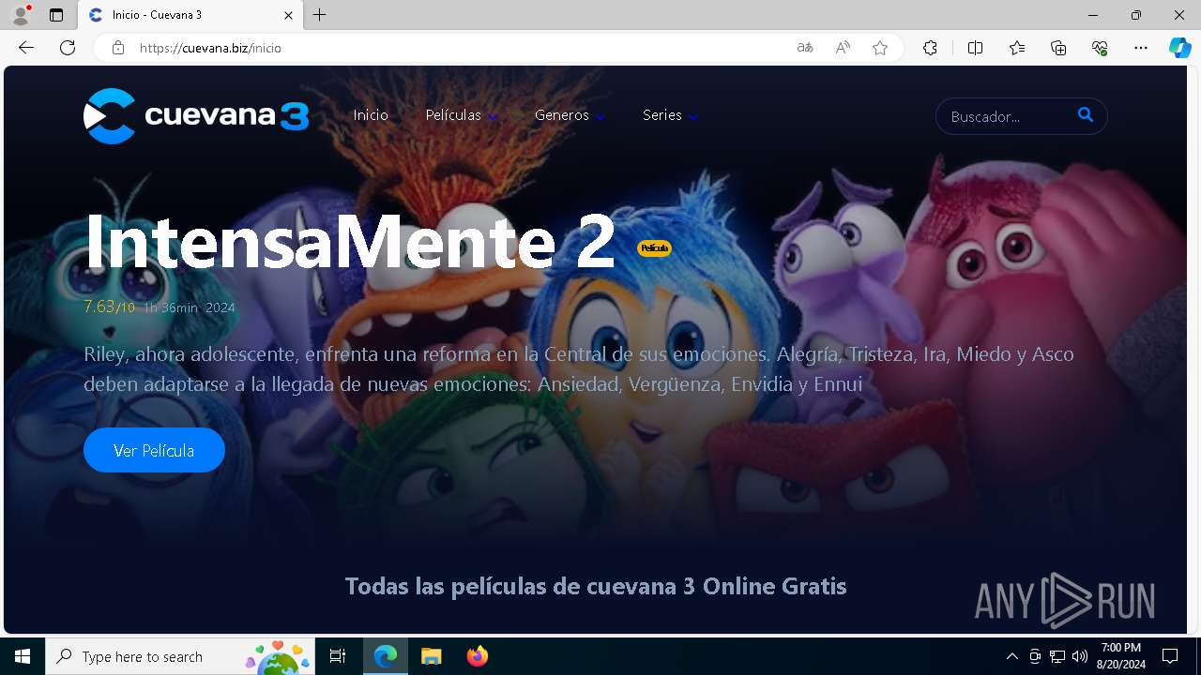This screenshot has height=675, width=1201.
Task: Add page to favorites star
Action: [880, 48]
